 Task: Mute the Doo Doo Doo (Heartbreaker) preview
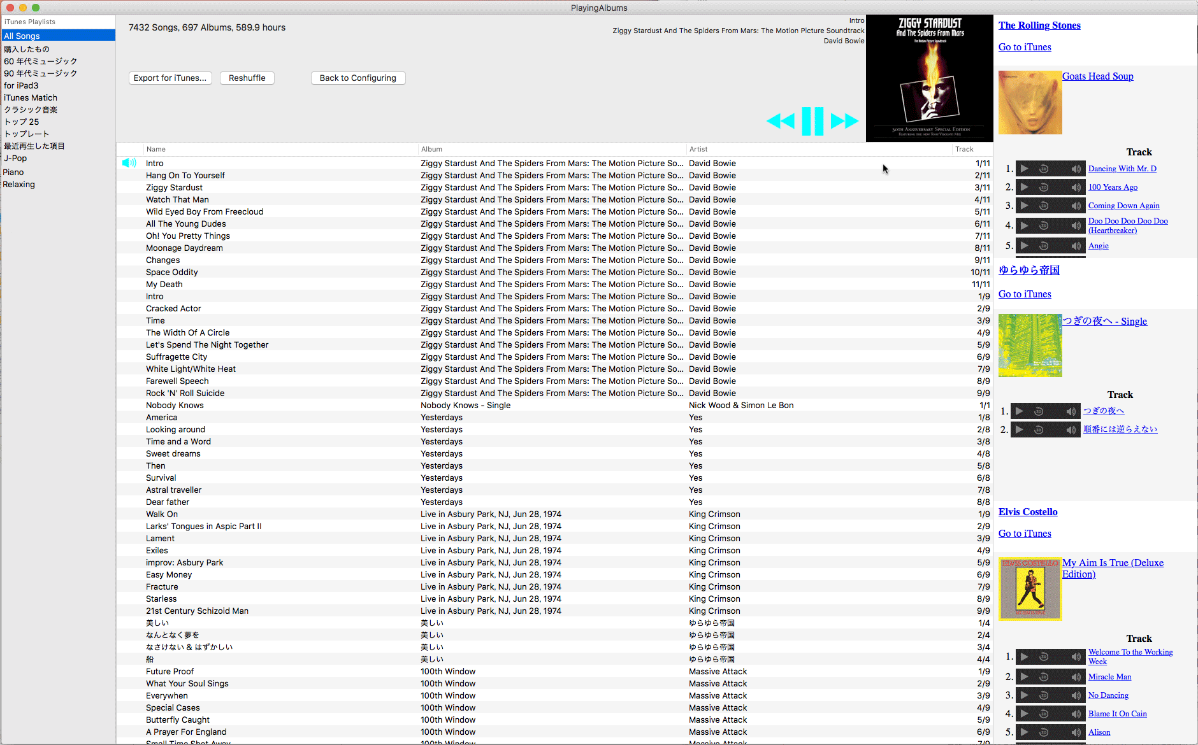[1076, 225]
